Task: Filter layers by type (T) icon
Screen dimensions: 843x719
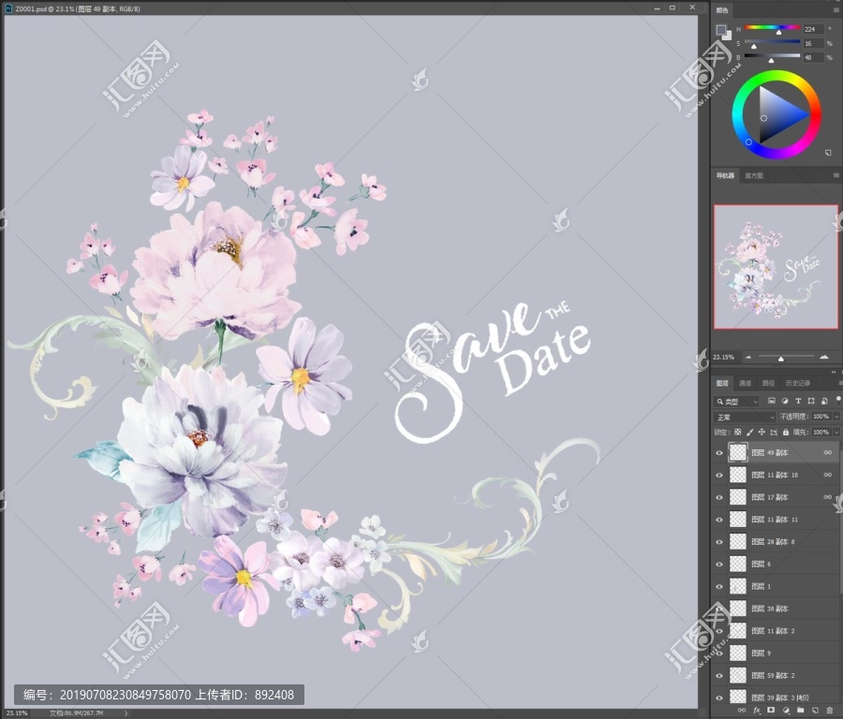Action: 798,401
